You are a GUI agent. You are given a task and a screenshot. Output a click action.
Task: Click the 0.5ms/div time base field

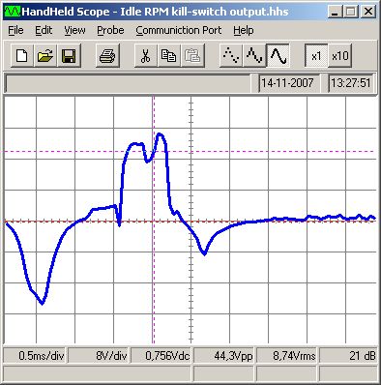(x=35, y=356)
